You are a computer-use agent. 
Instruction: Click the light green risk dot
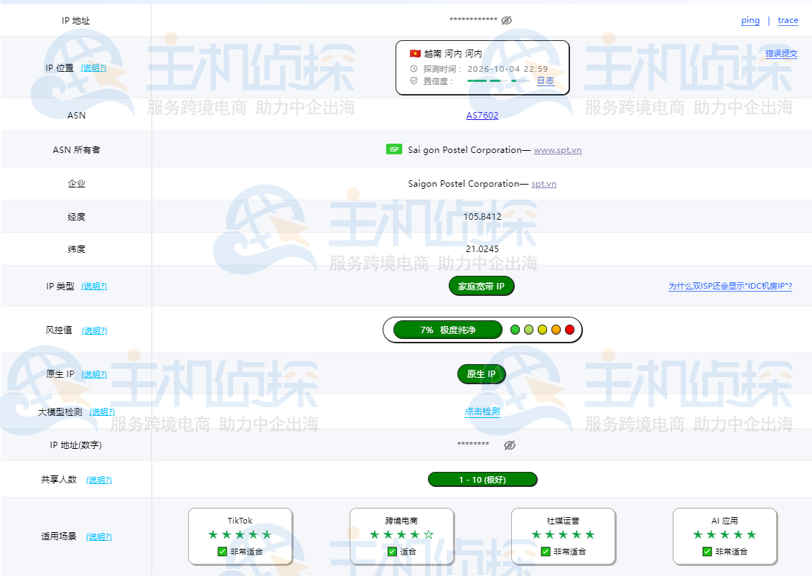(528, 330)
